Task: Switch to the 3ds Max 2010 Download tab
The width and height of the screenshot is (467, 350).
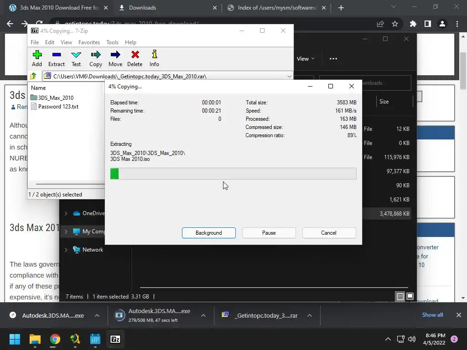Action: coord(59,8)
